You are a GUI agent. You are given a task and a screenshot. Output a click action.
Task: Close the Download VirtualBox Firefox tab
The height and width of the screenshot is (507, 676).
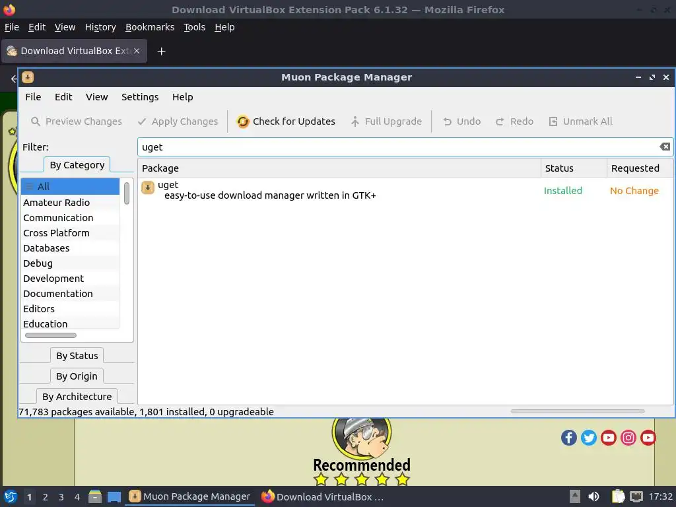(136, 51)
